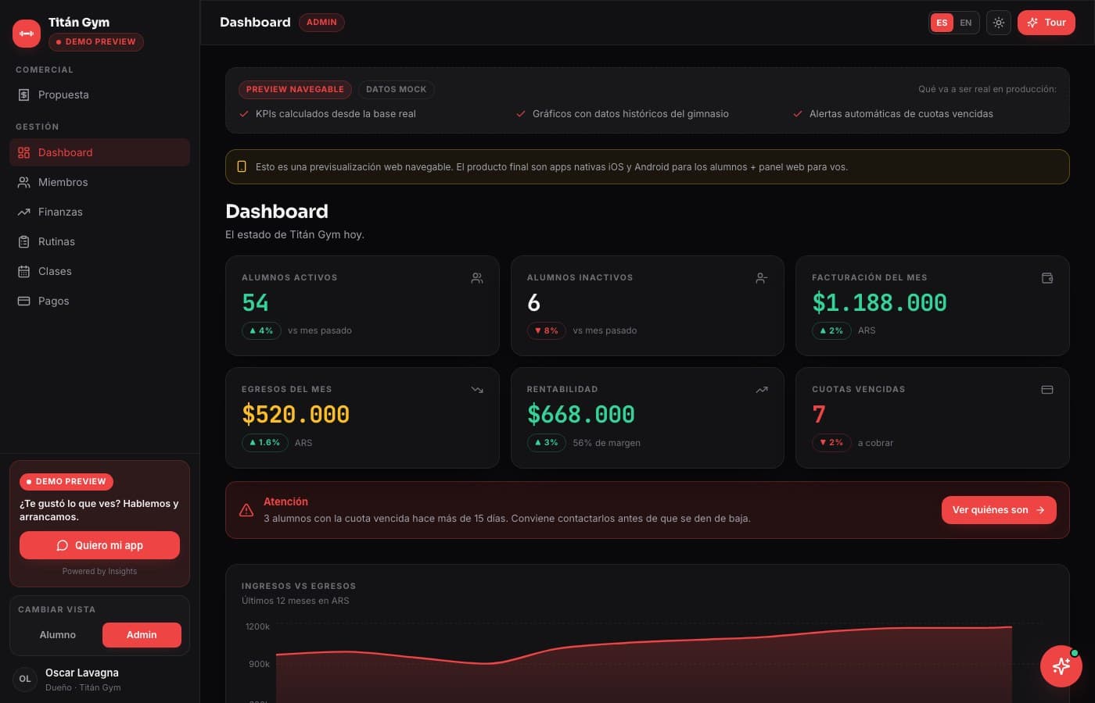Toggle the light/dark theme sun icon
The image size is (1095, 703).
(x=999, y=23)
